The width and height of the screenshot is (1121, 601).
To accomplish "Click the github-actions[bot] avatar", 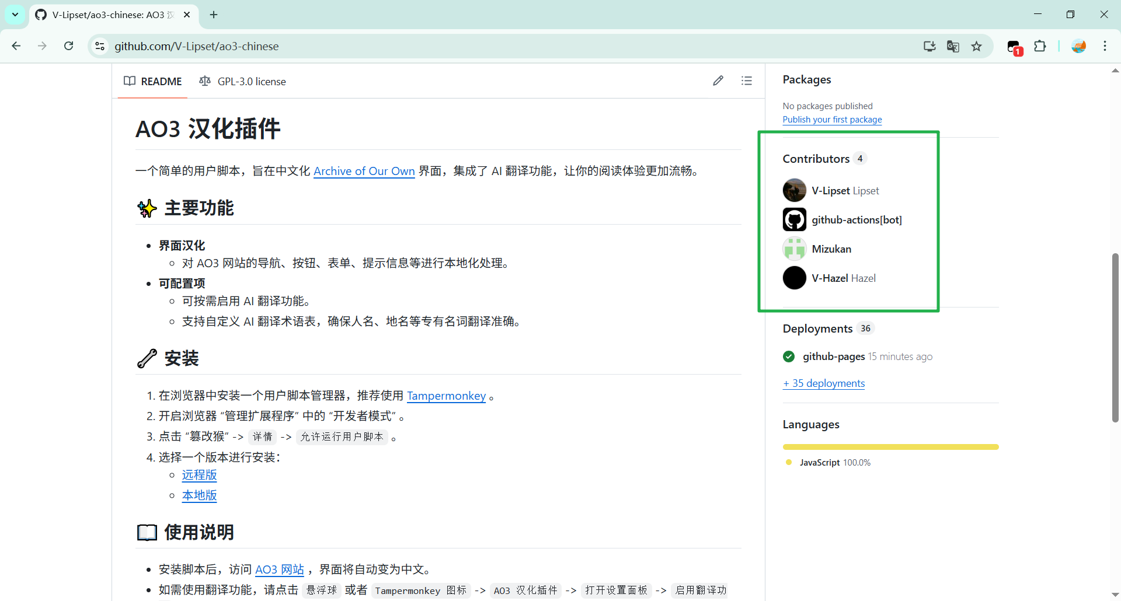I will (794, 219).
